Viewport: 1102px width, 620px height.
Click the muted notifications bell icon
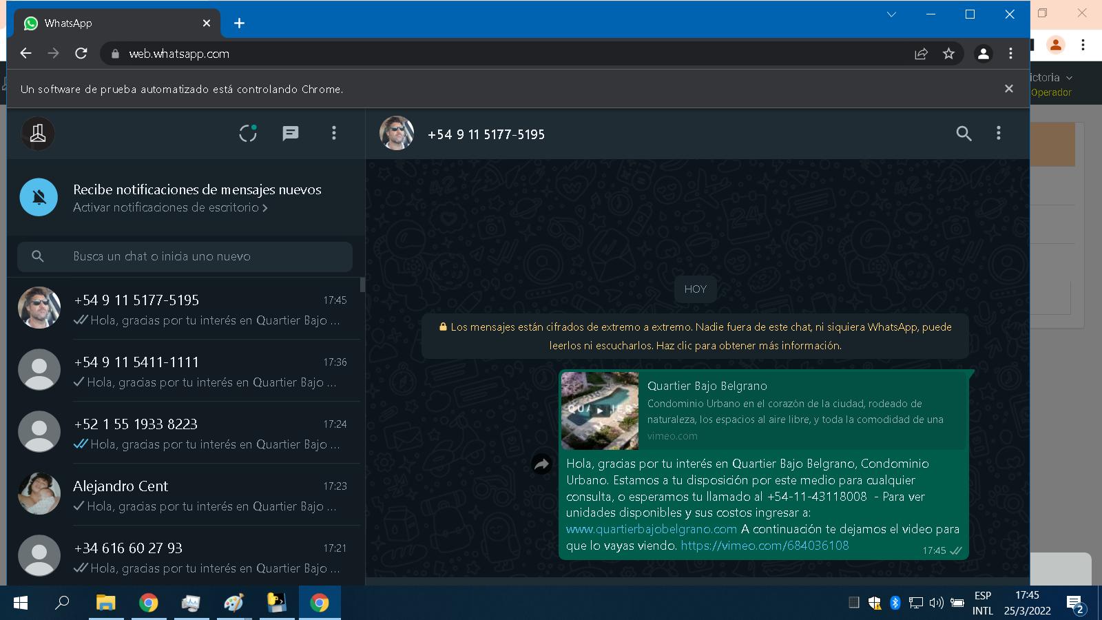pos(39,197)
